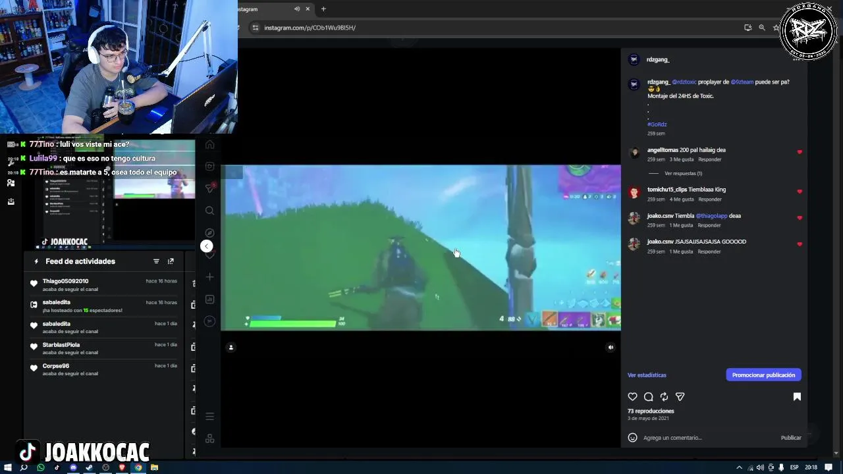Open the Meta apps grid icon
The height and width of the screenshot is (474, 843).
pyautogui.click(x=209, y=438)
